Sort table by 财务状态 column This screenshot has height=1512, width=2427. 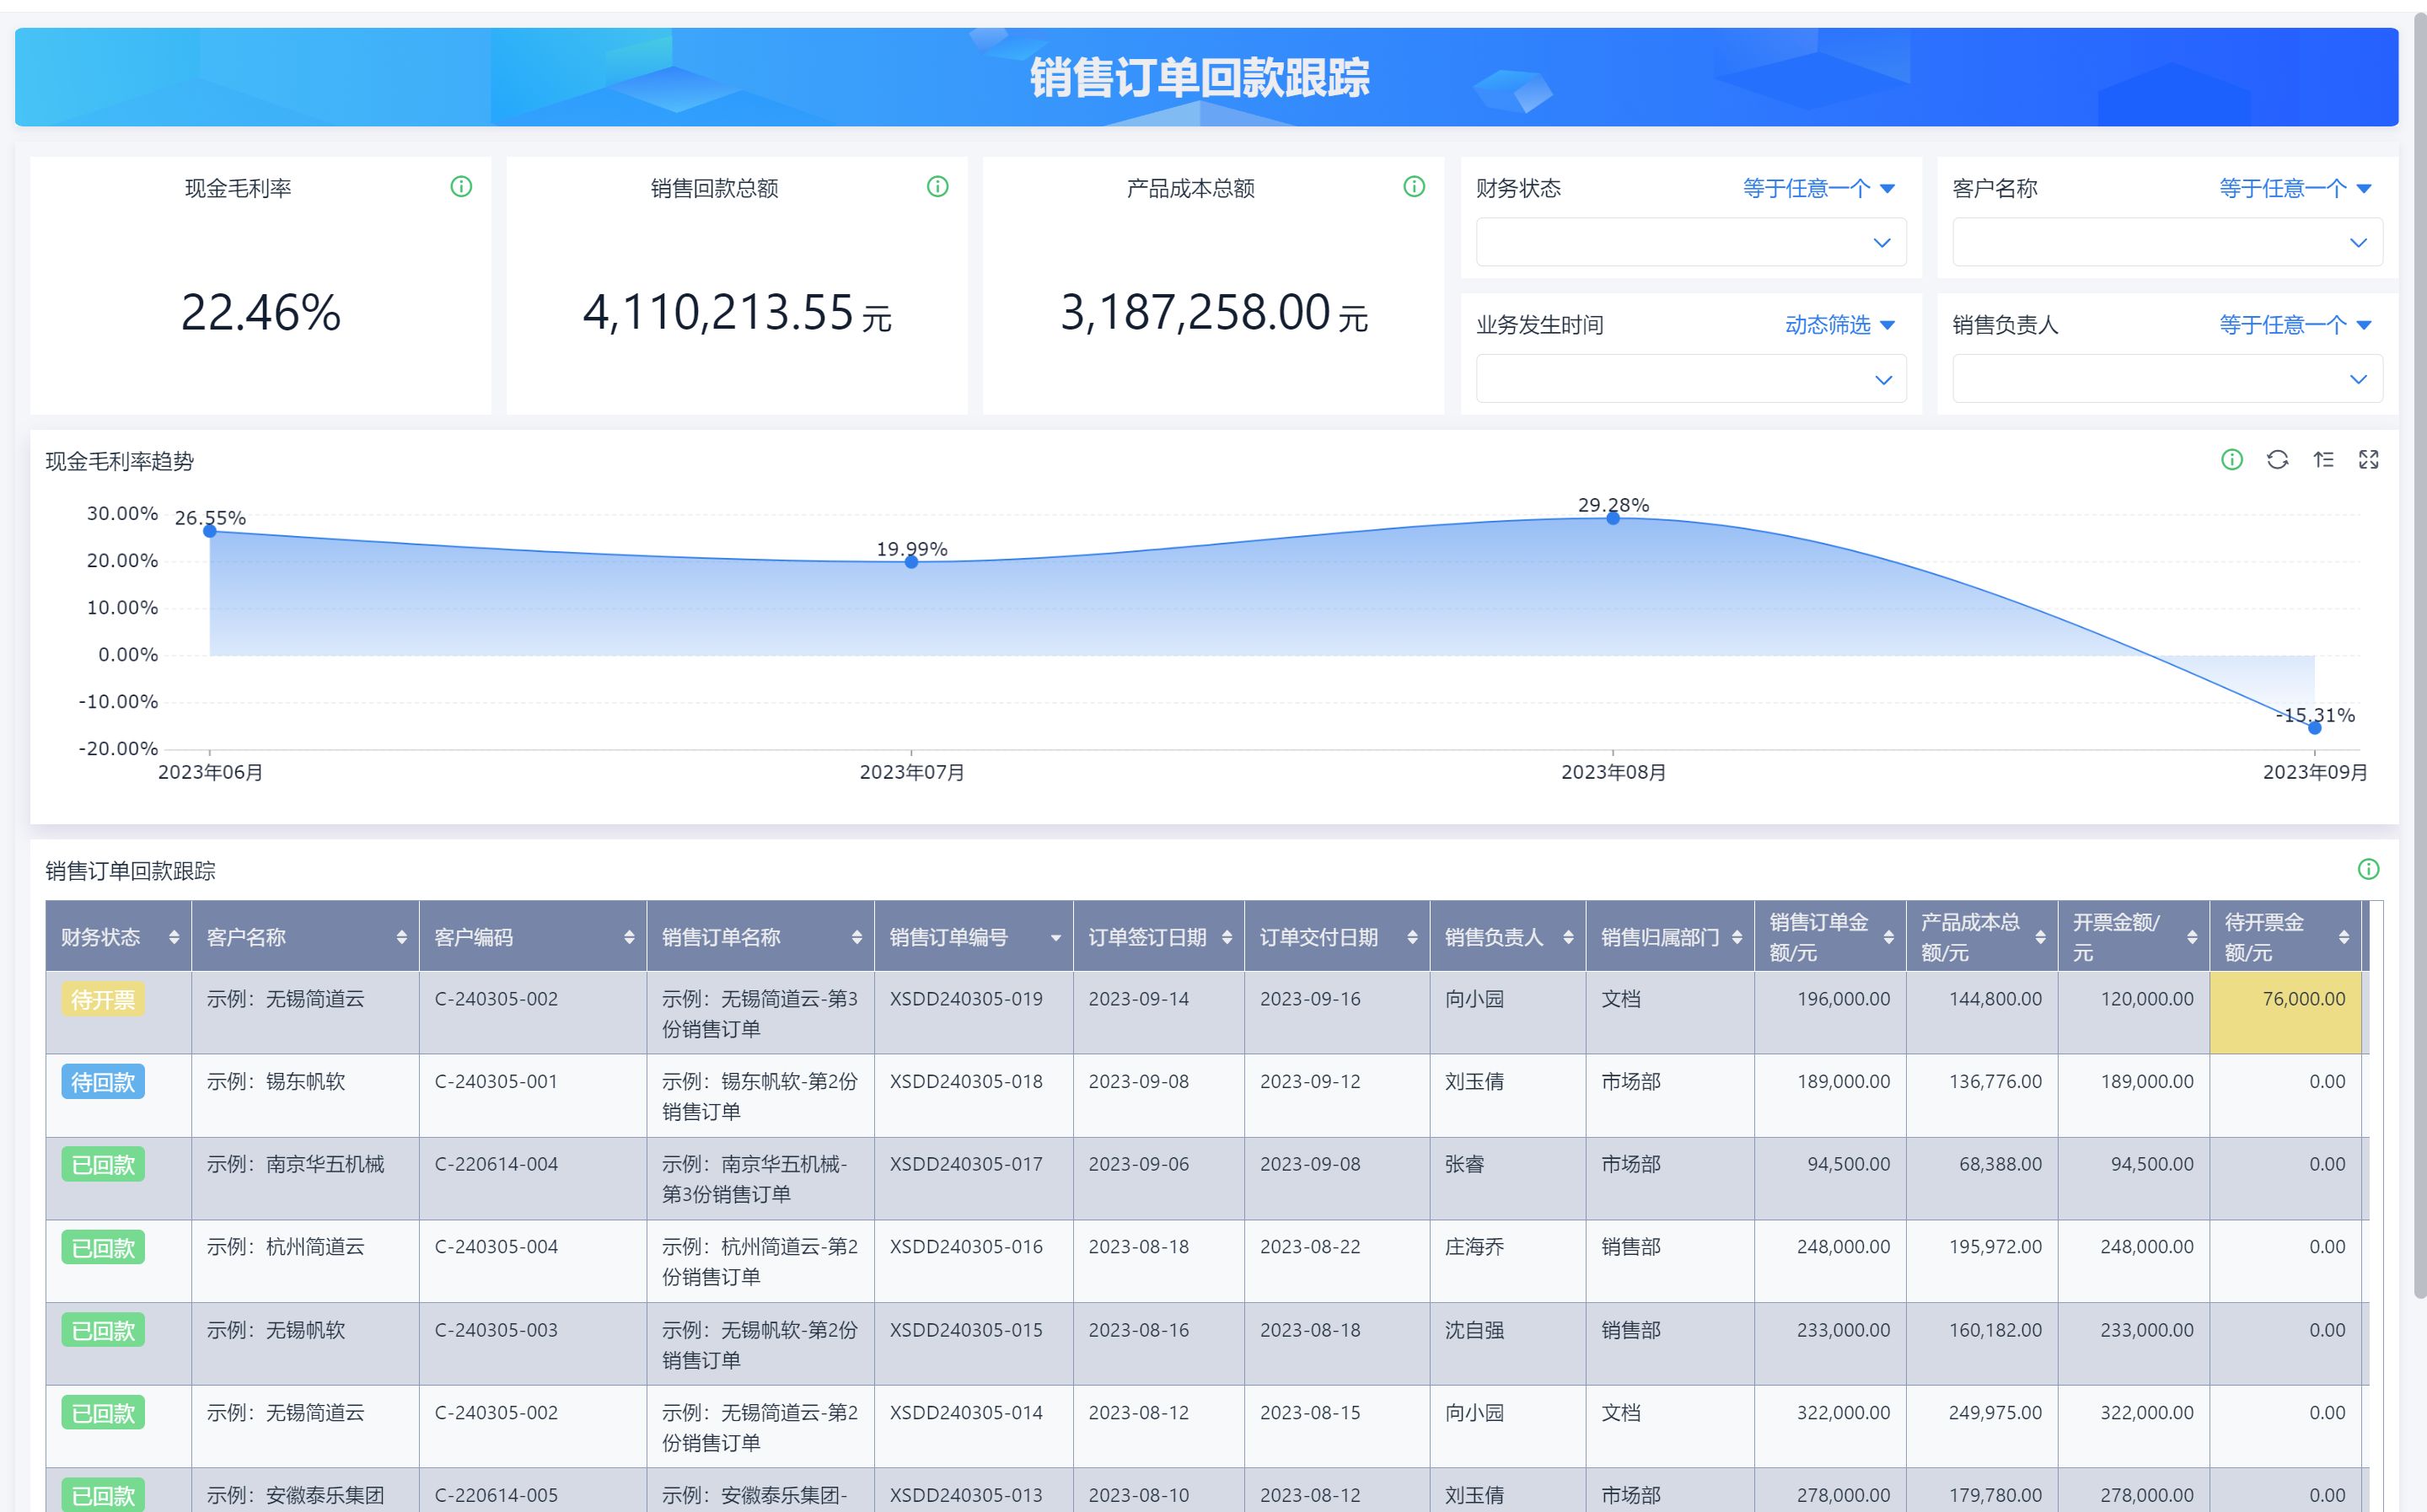tap(174, 937)
